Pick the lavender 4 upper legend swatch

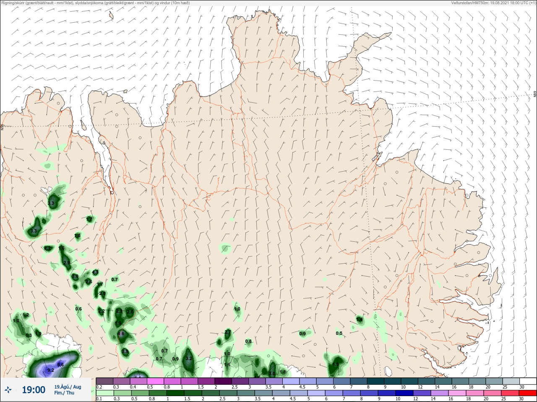291,381
